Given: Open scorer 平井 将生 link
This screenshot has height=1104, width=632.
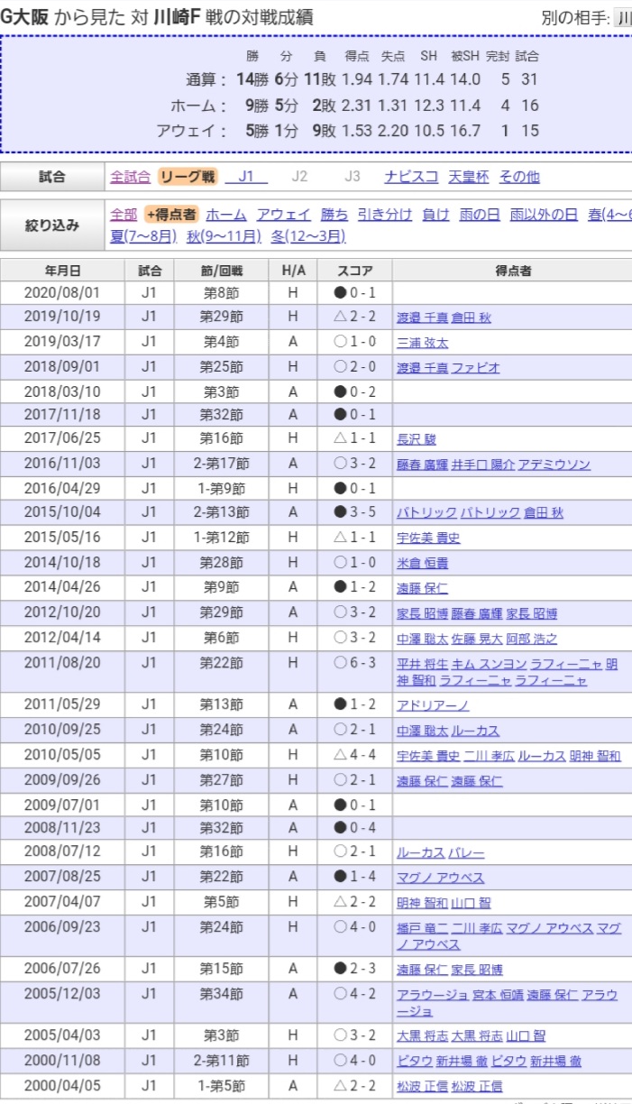Looking at the screenshot, I should pos(423,664).
